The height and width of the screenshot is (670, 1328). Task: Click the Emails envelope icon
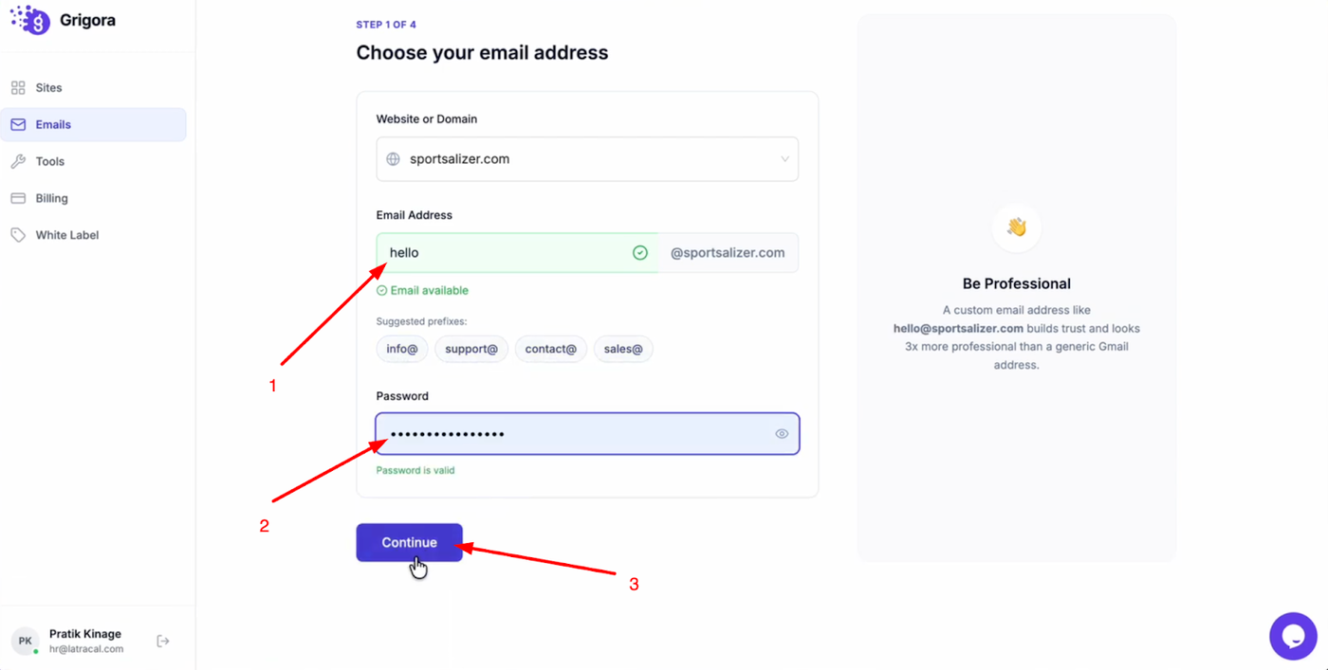[18, 125]
